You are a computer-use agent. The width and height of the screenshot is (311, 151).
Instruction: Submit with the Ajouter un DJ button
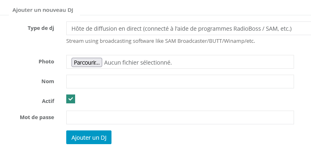point(89,137)
